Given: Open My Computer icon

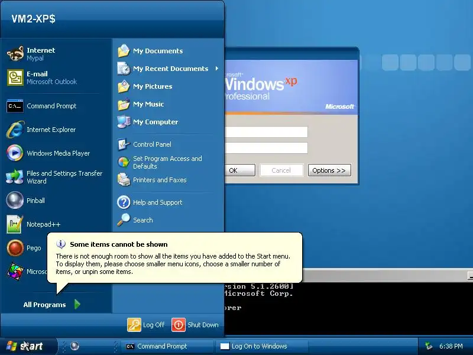Looking at the screenshot, I should click(124, 122).
